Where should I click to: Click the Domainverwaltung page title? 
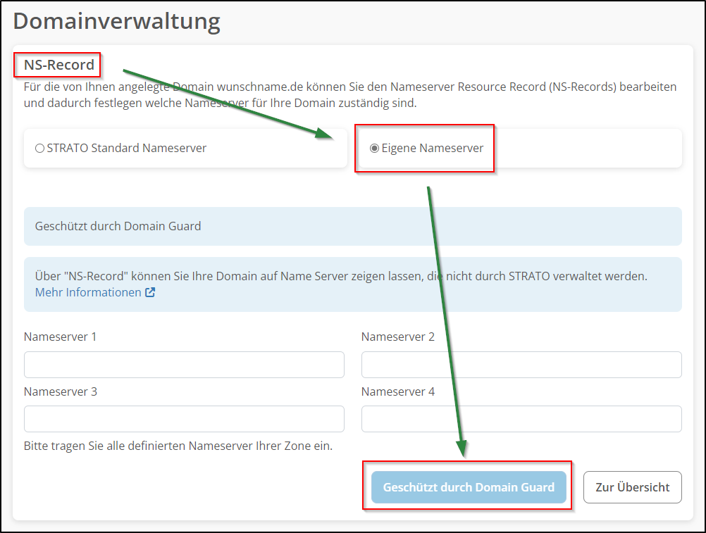pyautogui.click(x=117, y=21)
